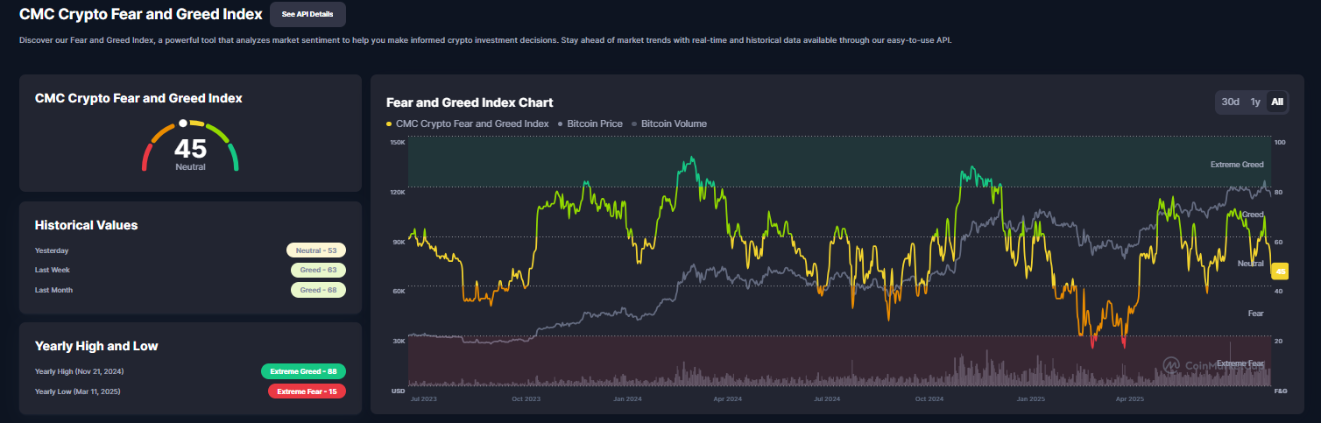Click the Last Week Greed - 63 badge
Viewport: 1321px width, 423px height.
pos(318,270)
